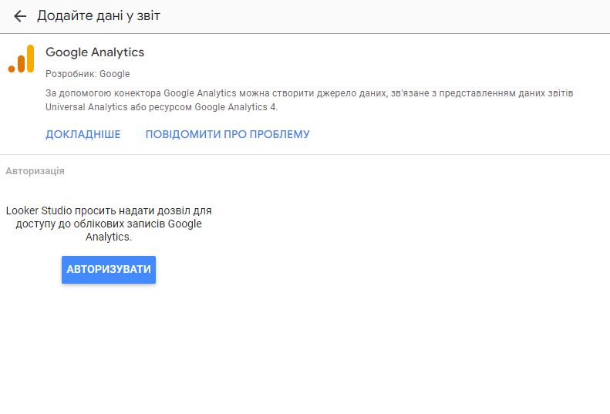610x414 pixels.
Task: Click the "Розробник: Google" developer label
Action: point(88,74)
